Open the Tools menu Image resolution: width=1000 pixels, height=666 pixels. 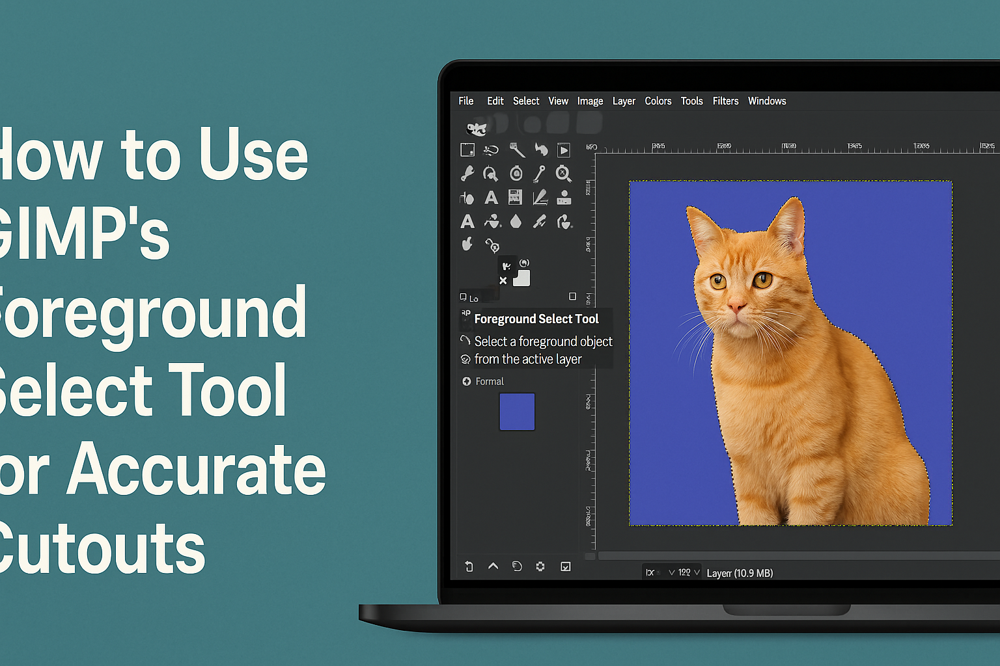pyautogui.click(x=691, y=101)
